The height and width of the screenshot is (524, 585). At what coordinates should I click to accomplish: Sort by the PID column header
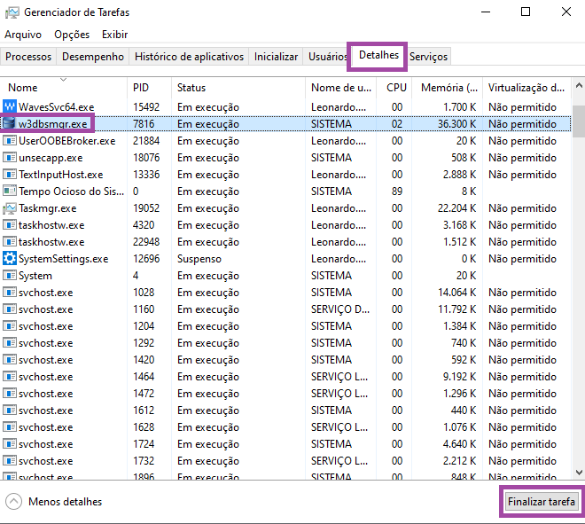pyautogui.click(x=149, y=87)
